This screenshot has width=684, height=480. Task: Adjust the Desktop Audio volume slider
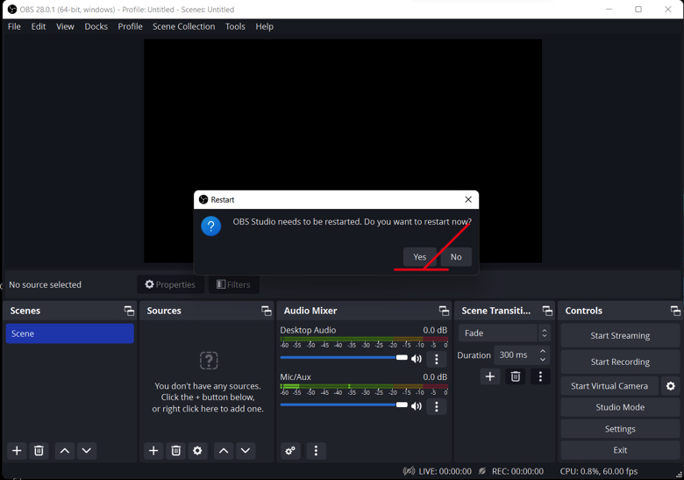pos(344,358)
